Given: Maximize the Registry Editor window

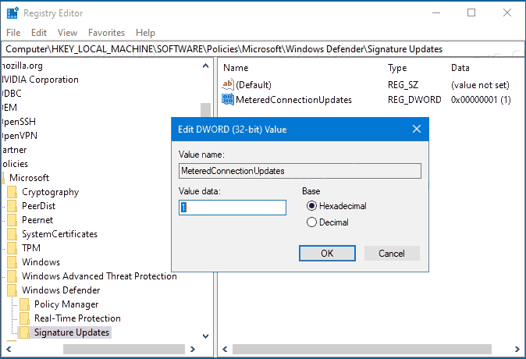Looking at the screenshot, I should tap(471, 12).
